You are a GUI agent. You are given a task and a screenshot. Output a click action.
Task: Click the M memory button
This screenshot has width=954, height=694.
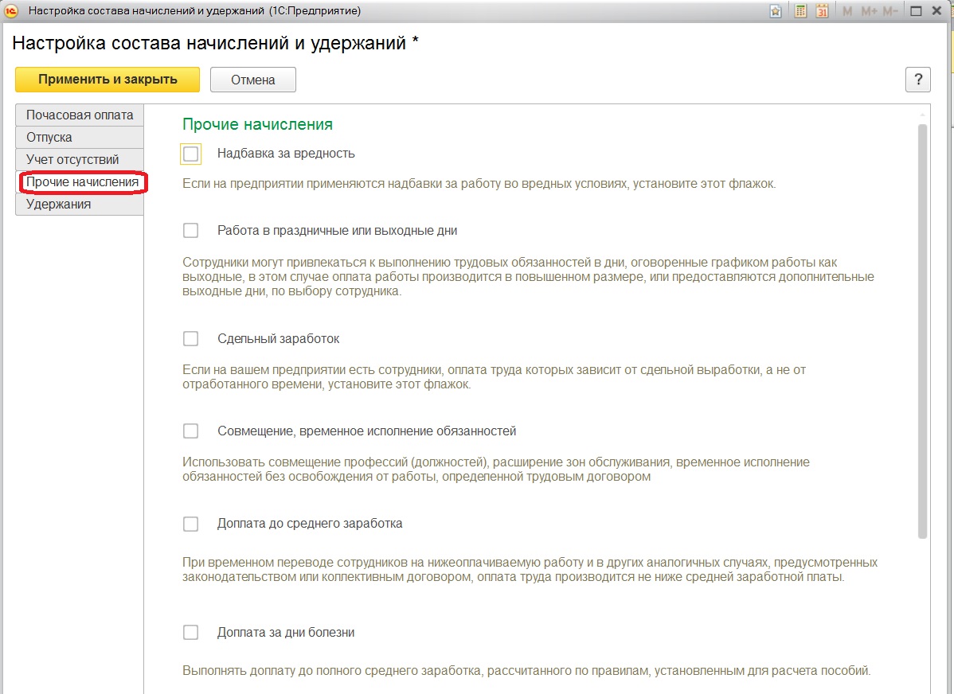pos(847,11)
